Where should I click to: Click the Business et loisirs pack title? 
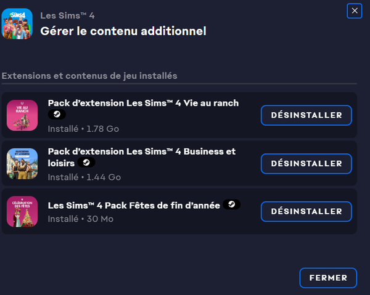[x=141, y=152]
